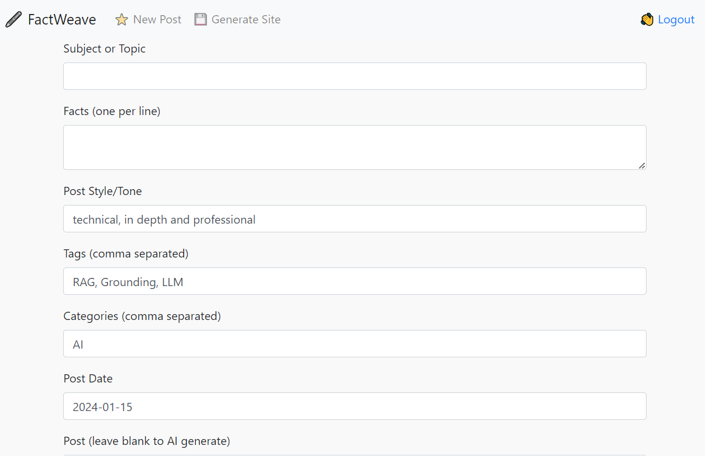Click the Subject or Topic label
Image resolution: width=705 pixels, height=456 pixels.
(105, 49)
